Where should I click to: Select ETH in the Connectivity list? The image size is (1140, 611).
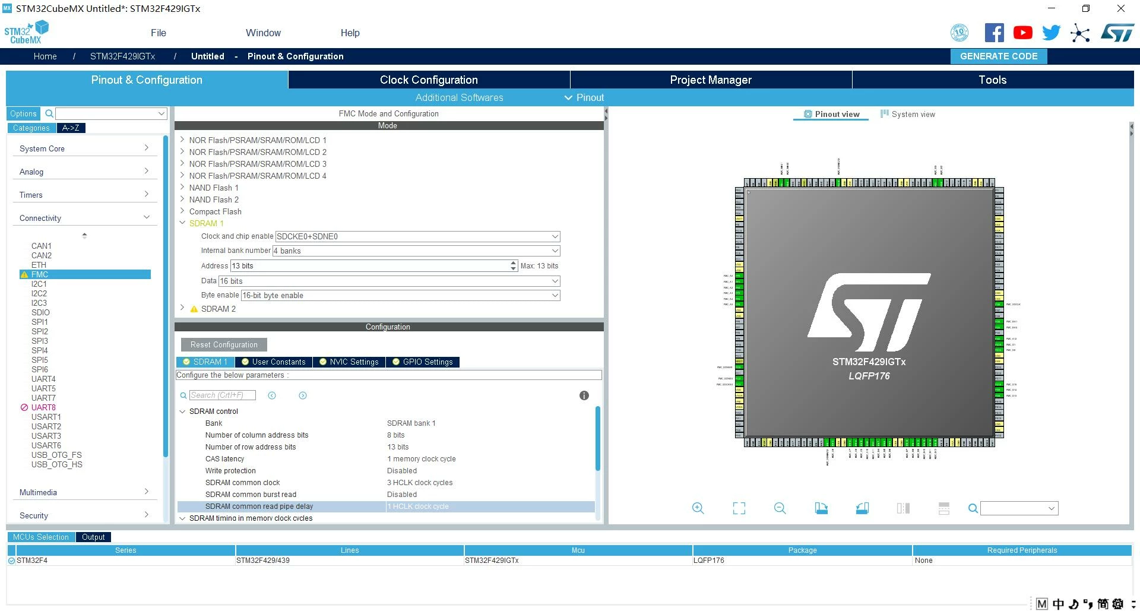[39, 265]
